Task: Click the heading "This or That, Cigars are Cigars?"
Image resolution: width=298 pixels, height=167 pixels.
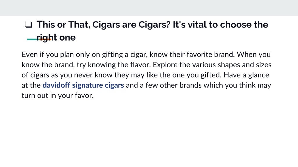Action: 103,25
